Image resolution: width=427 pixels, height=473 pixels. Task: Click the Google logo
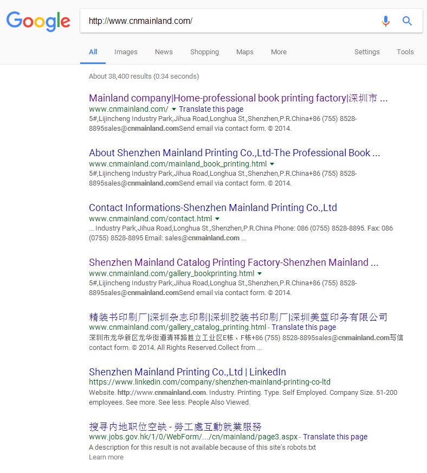click(38, 21)
